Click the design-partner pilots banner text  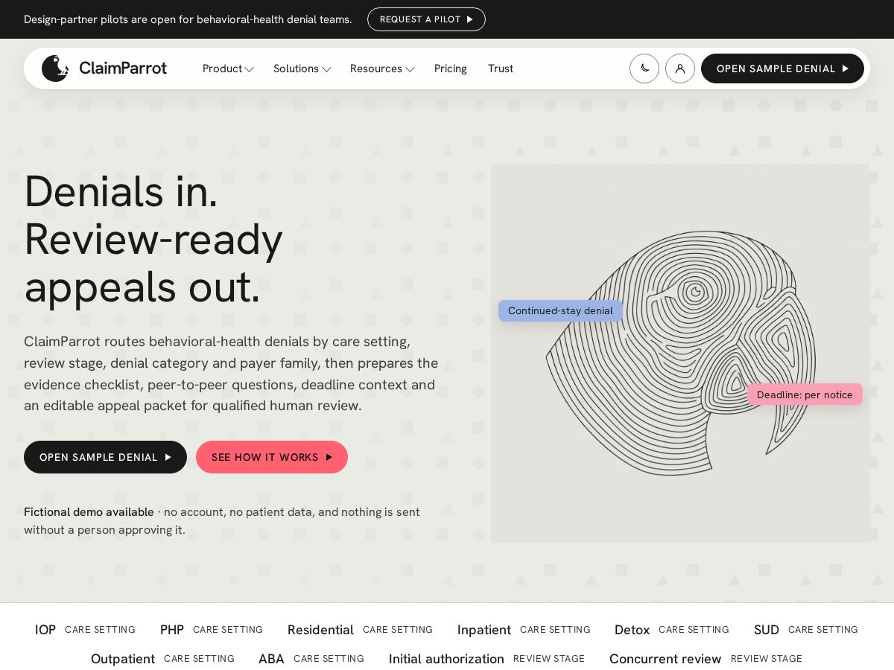(188, 19)
